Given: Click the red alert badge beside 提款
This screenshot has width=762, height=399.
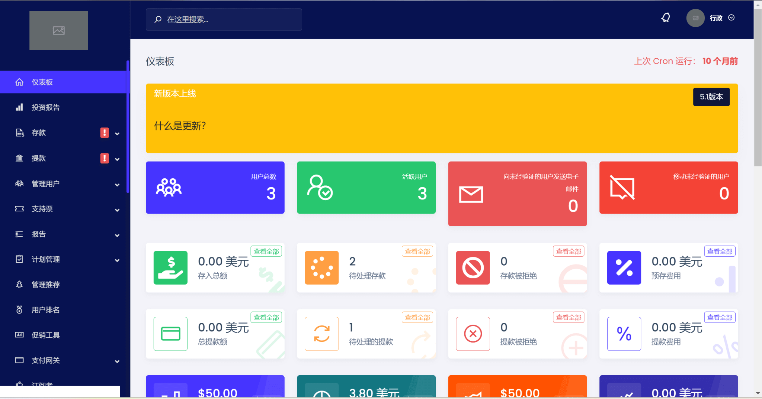Looking at the screenshot, I should point(105,158).
